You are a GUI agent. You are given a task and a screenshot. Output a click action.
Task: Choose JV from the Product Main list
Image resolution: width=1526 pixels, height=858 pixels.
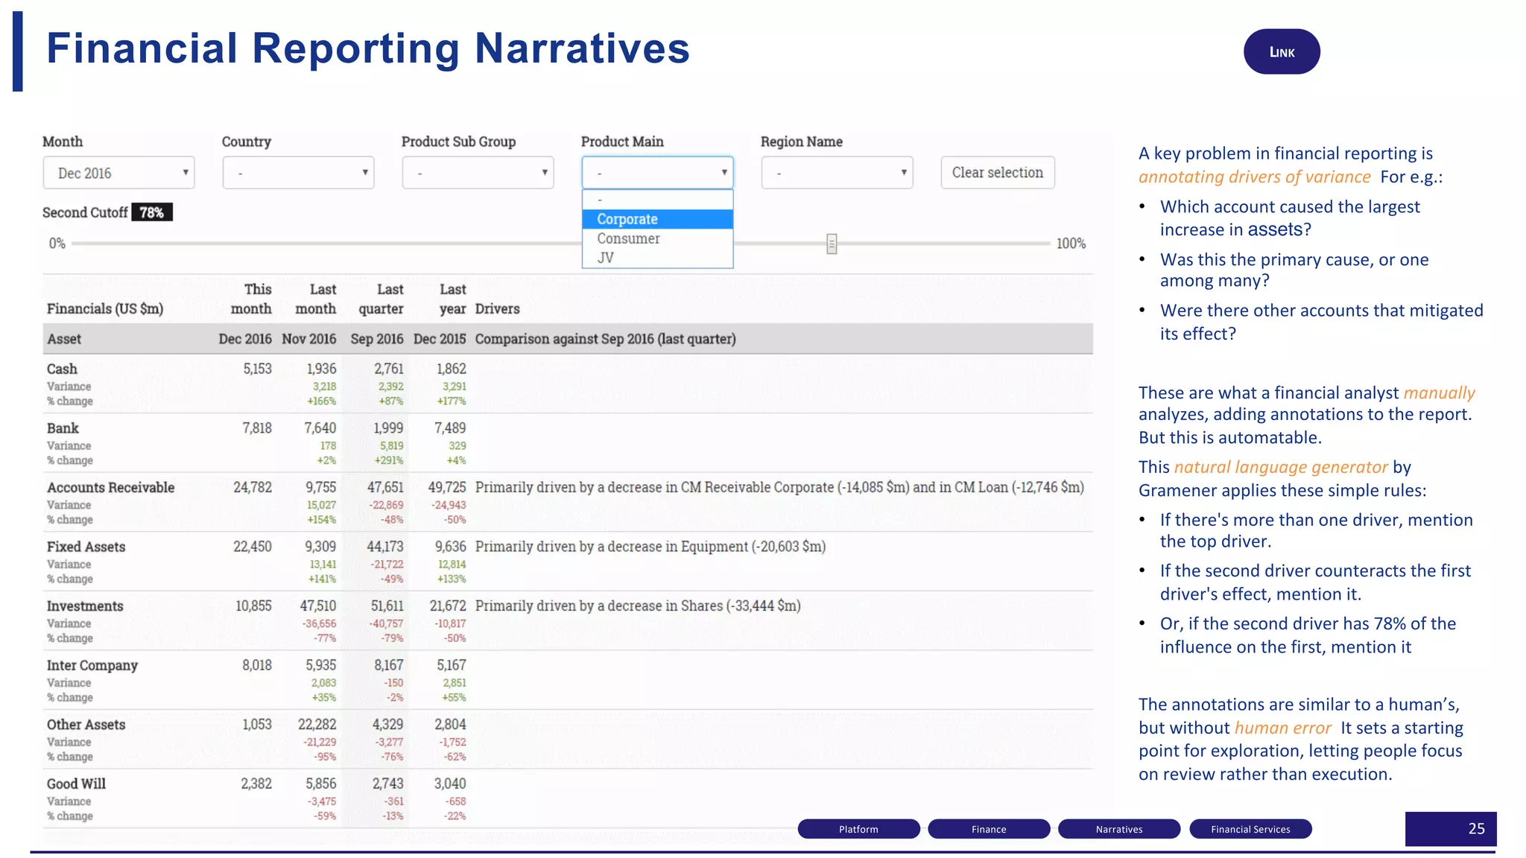pos(657,258)
